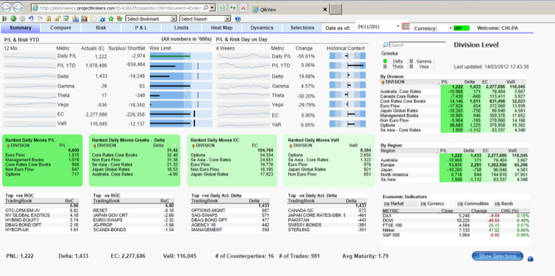Viewport: 555px width, 276px height.
Task: Click the browser Forward arrow button
Action: pyautogui.click(x=17, y=8)
